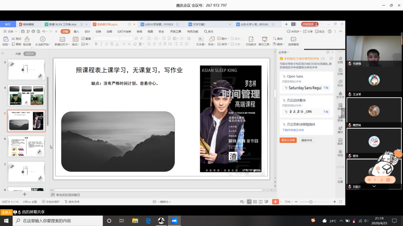
Task: Adjust the zoom slider in status bar
Action: [311, 201]
